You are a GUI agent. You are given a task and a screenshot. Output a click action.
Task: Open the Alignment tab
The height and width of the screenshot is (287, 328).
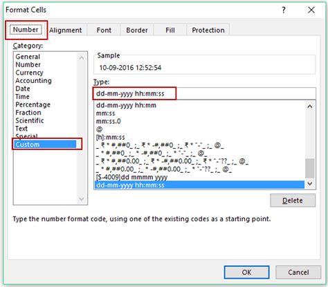(x=66, y=30)
